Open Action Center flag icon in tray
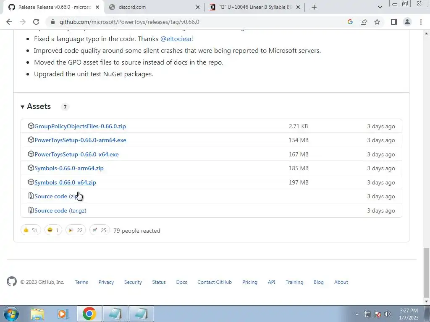This screenshot has width=430, height=322. tap(378, 314)
